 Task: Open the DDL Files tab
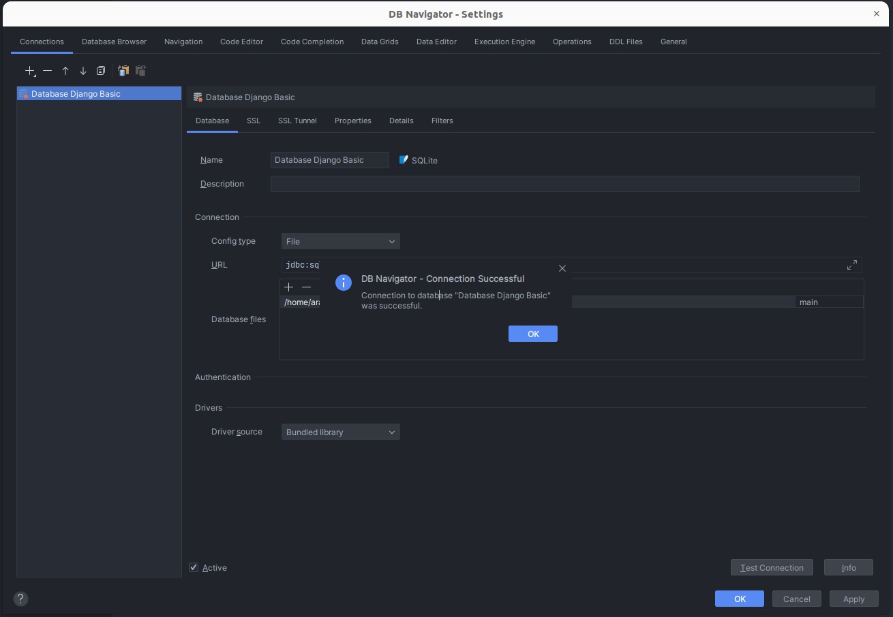626,42
